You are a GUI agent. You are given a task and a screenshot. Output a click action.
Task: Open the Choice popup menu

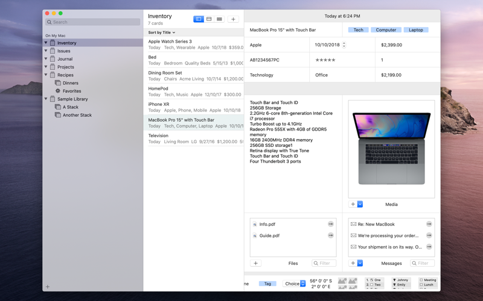pyautogui.click(x=294, y=284)
